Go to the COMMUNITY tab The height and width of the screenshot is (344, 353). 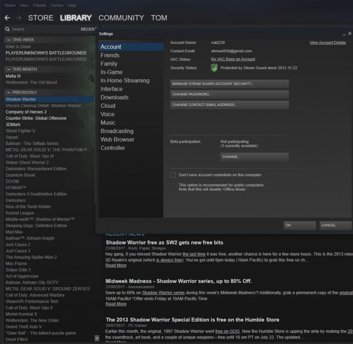click(x=121, y=18)
